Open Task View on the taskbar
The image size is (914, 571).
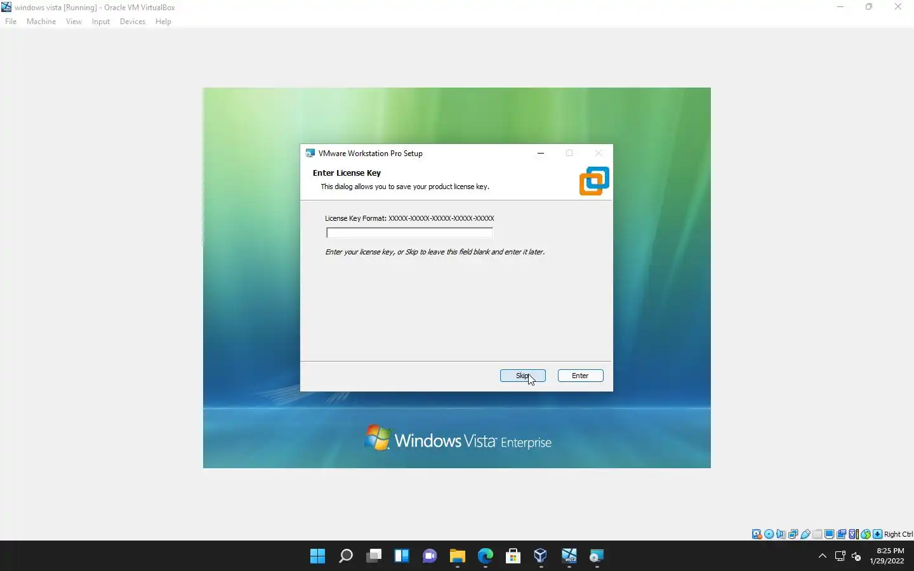point(373,556)
